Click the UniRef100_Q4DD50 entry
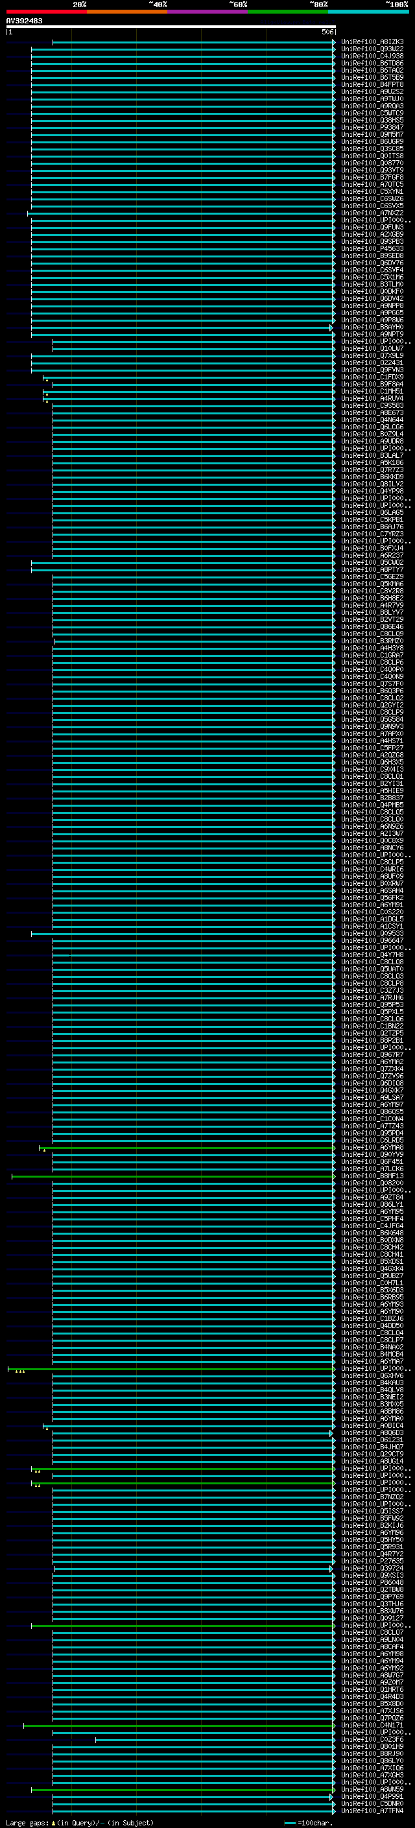 (372, 1325)
